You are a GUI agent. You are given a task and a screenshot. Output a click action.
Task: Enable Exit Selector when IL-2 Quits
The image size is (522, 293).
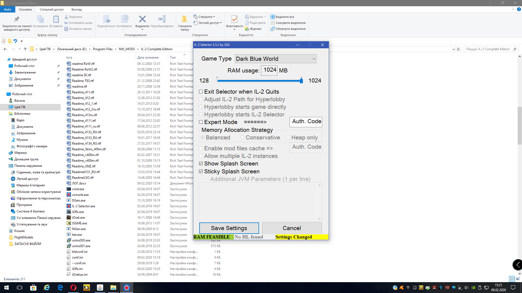(201, 92)
